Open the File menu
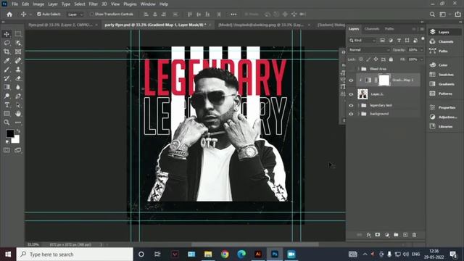 click(x=14, y=4)
